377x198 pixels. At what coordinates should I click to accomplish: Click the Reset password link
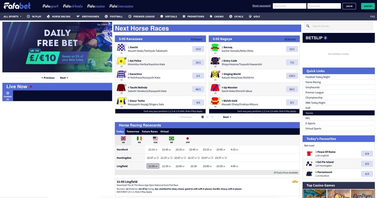(x=262, y=6)
